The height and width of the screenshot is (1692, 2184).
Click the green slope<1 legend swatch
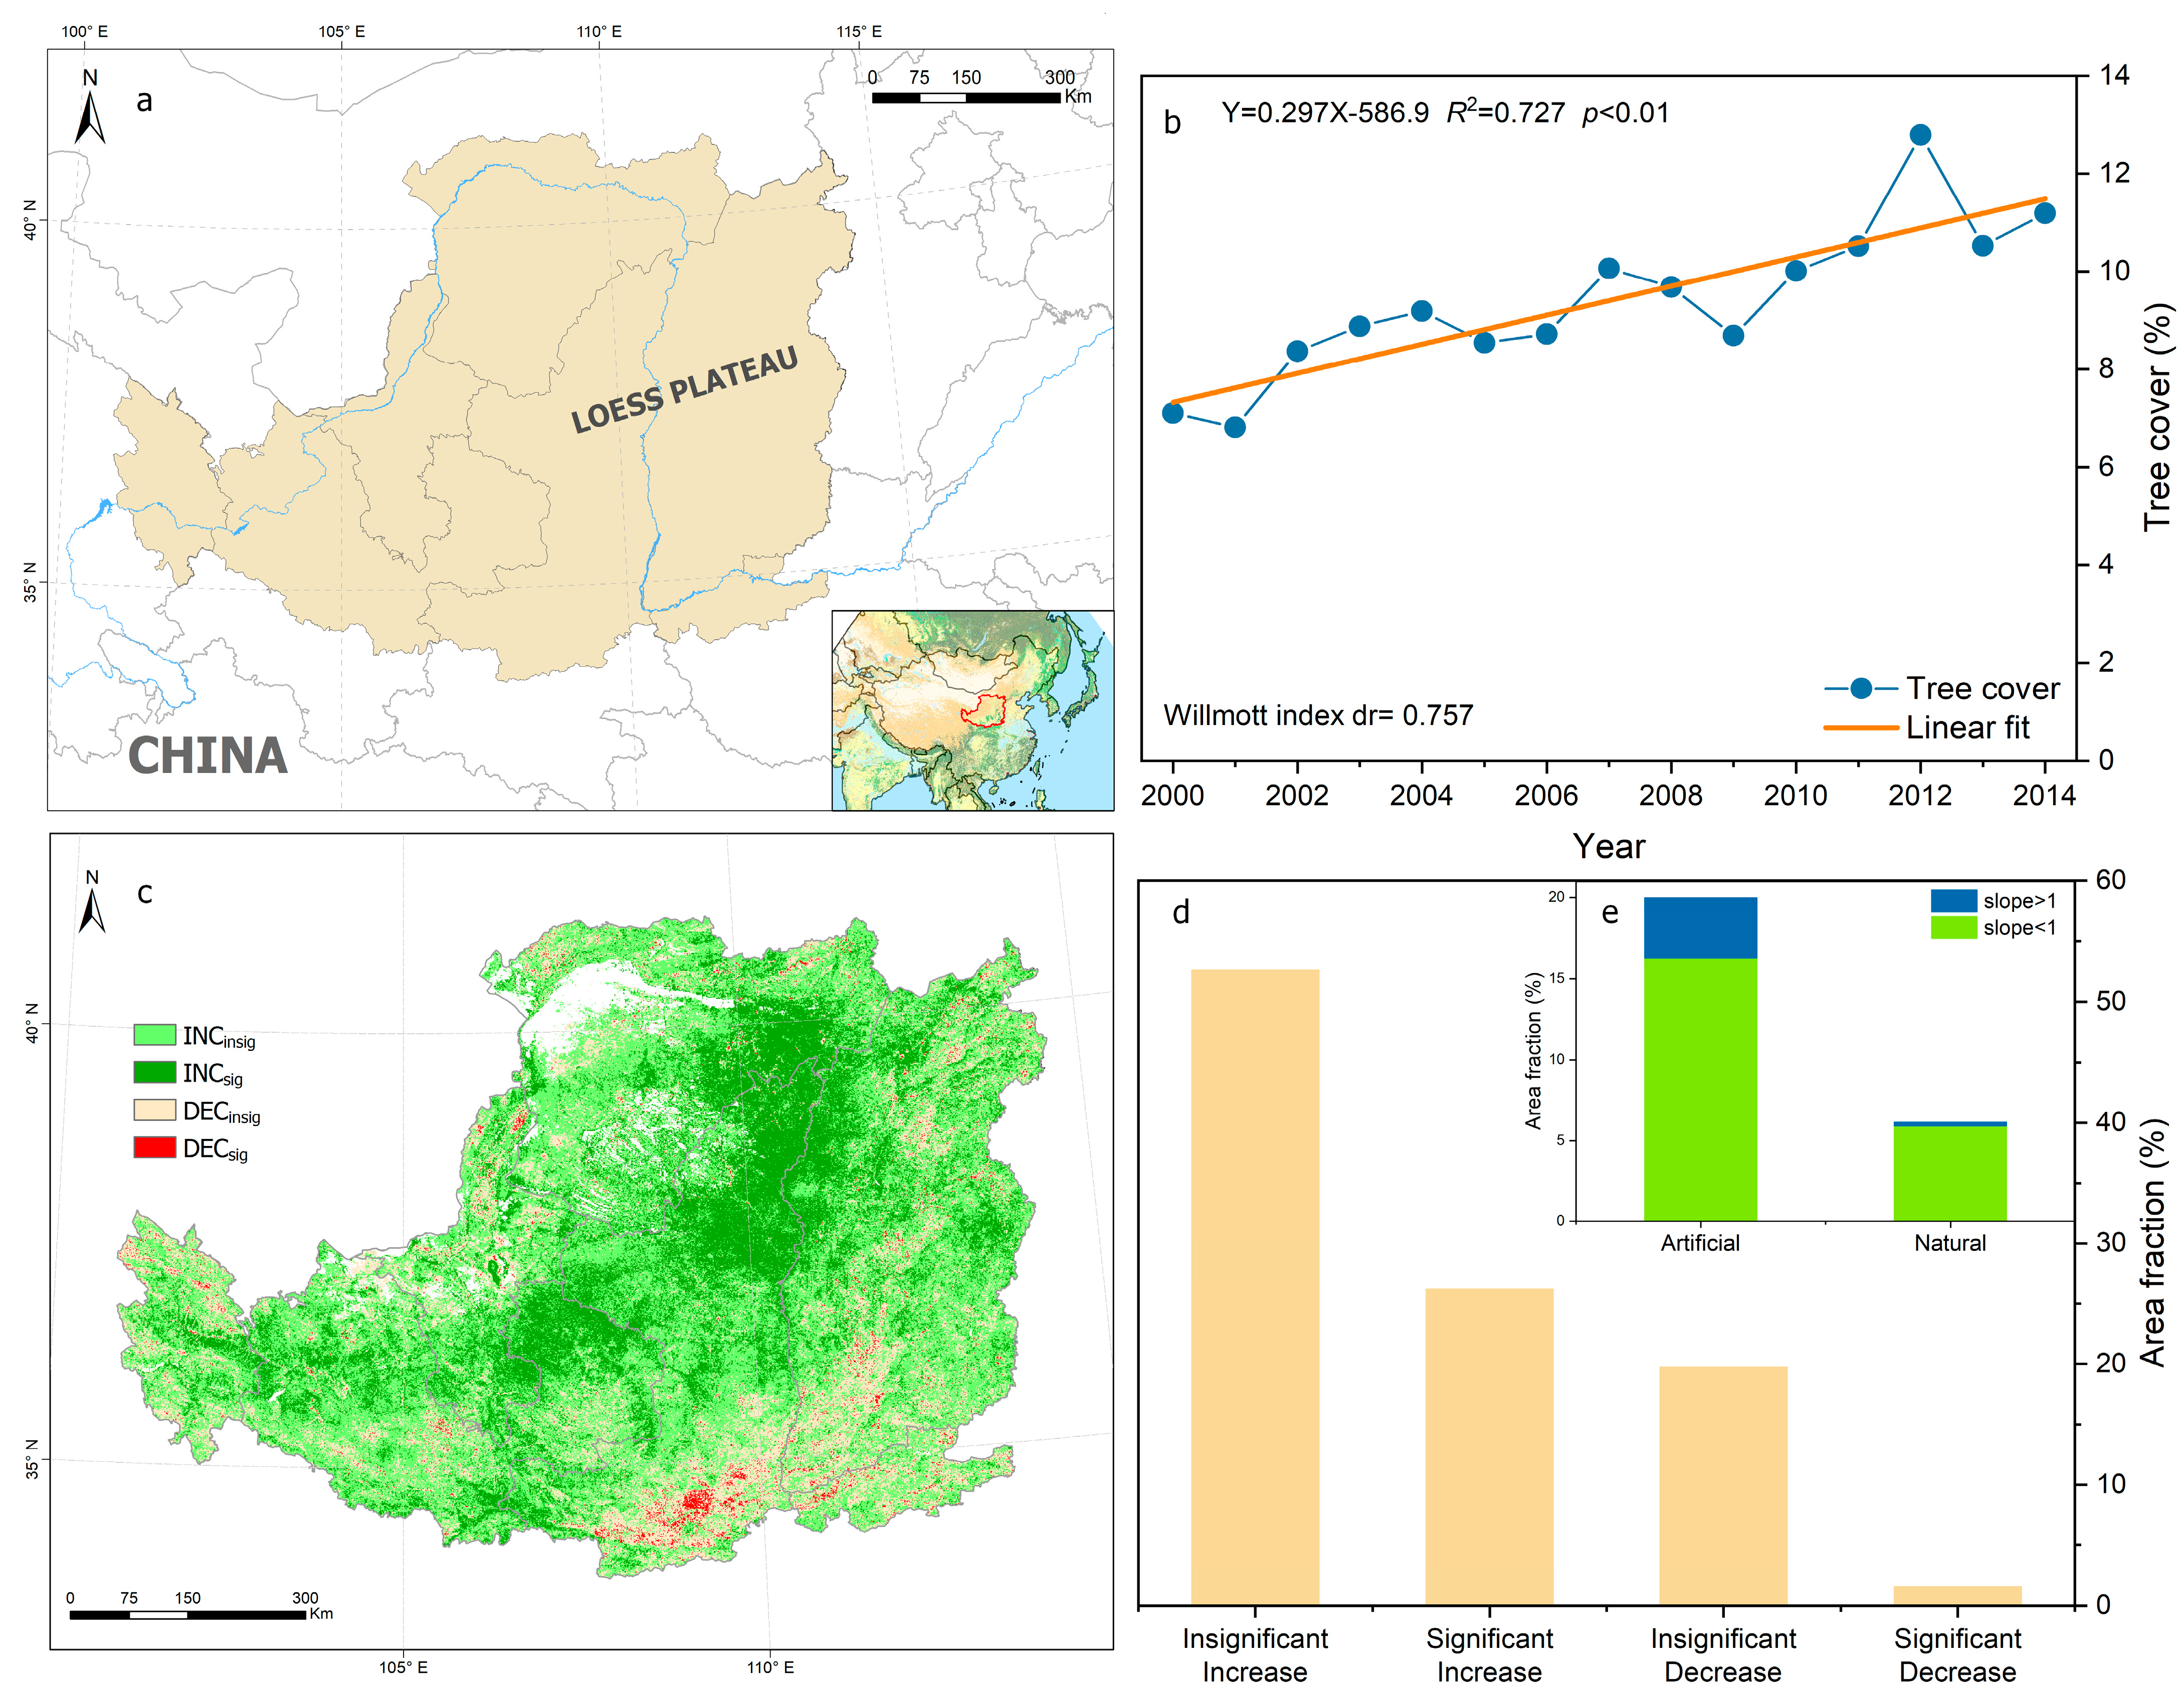(x=1953, y=927)
